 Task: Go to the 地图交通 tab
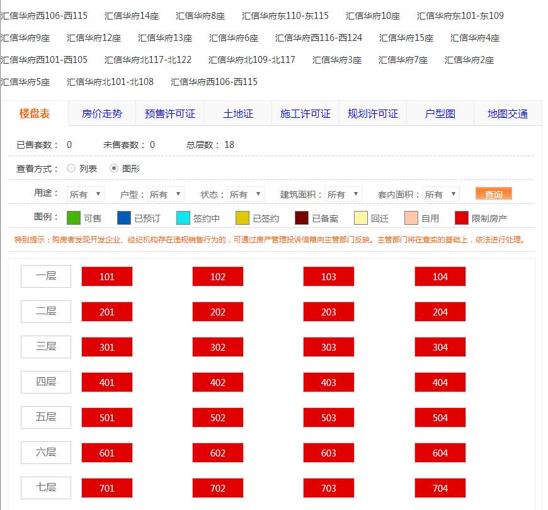tap(508, 114)
